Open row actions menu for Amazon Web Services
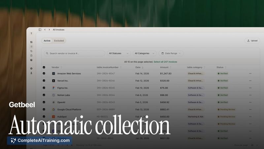This screenshot has height=149, width=264. (250, 74)
